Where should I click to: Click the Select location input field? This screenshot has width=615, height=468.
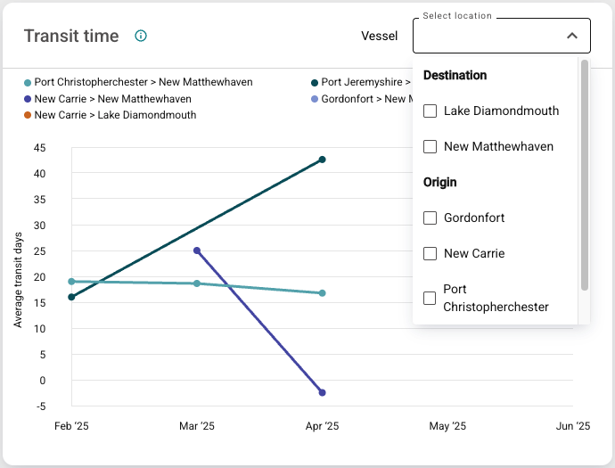(x=486, y=36)
